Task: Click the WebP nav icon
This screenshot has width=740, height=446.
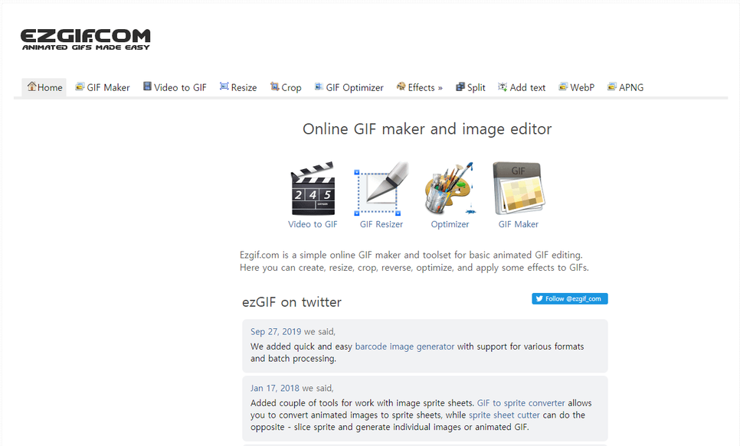Action: click(563, 86)
